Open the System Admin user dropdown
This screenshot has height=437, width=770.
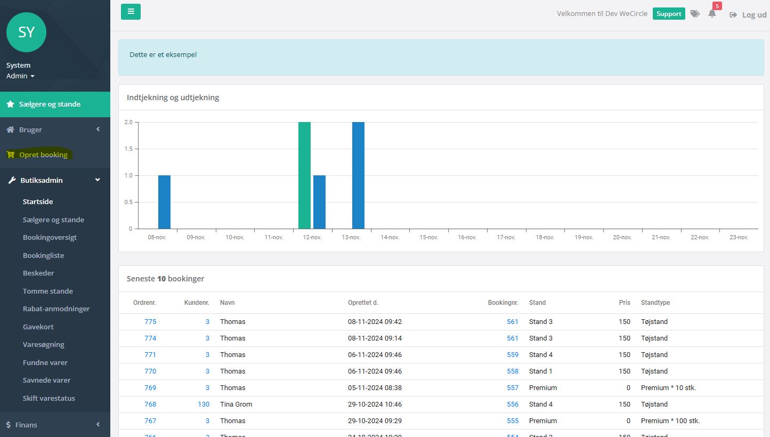pos(20,76)
